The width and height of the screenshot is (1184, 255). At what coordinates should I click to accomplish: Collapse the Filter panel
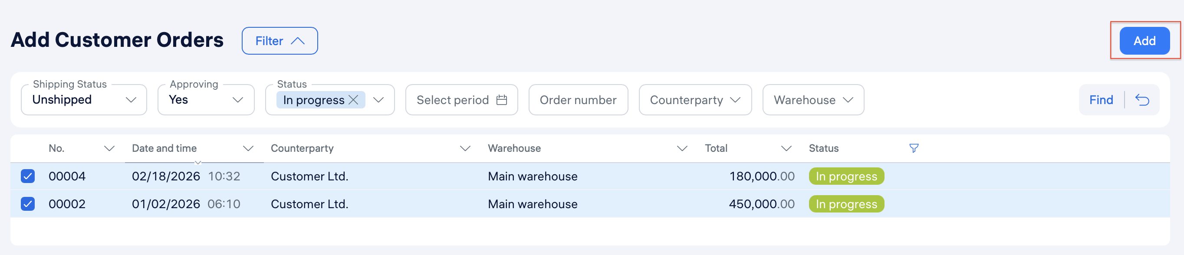280,41
